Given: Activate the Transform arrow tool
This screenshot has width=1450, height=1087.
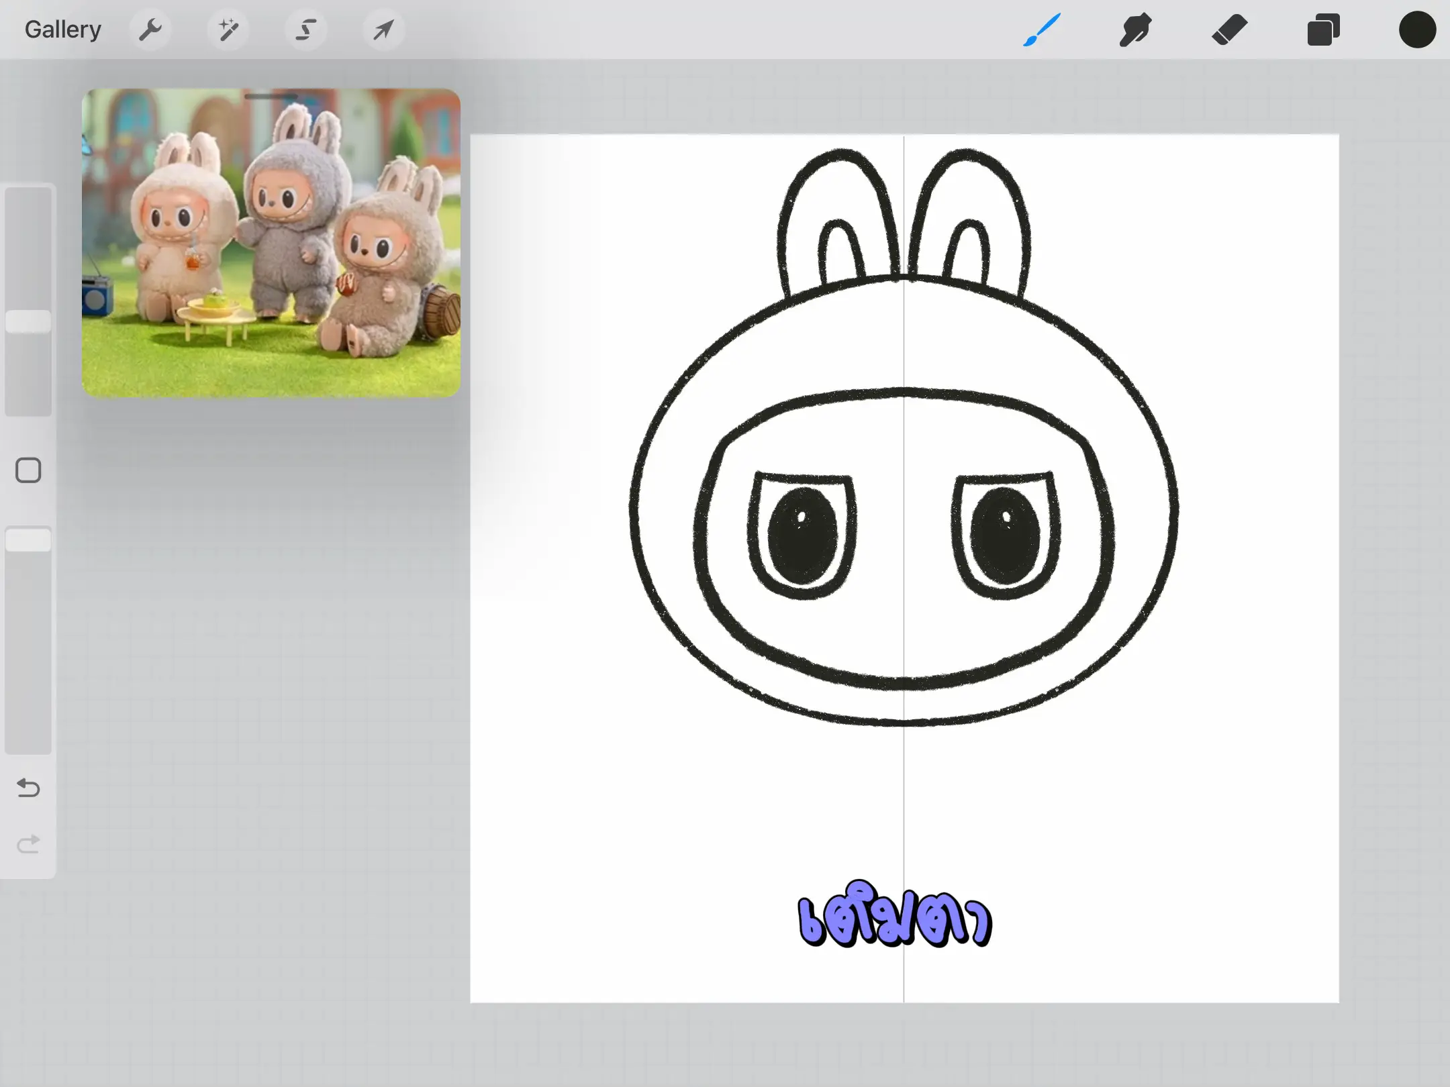Looking at the screenshot, I should tap(383, 30).
